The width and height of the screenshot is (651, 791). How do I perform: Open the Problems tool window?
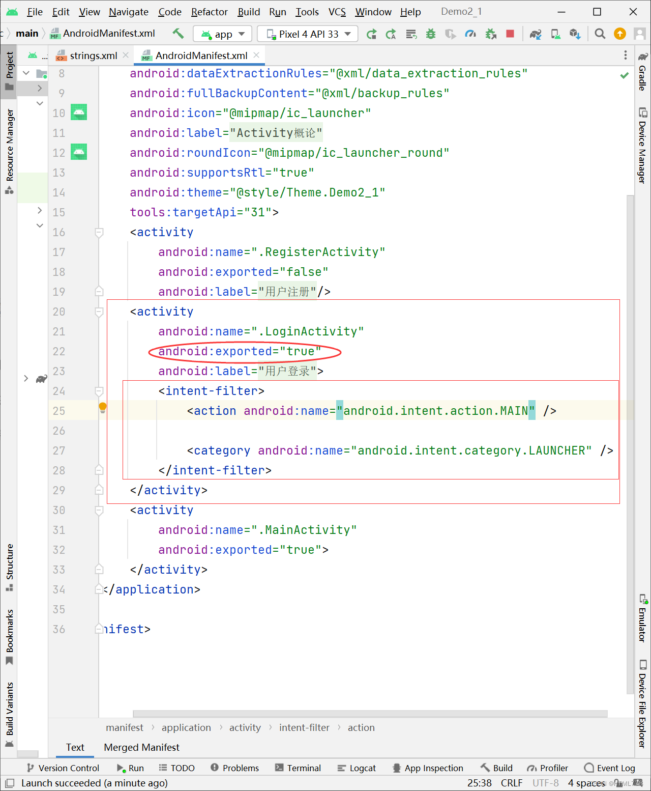pyautogui.click(x=235, y=768)
